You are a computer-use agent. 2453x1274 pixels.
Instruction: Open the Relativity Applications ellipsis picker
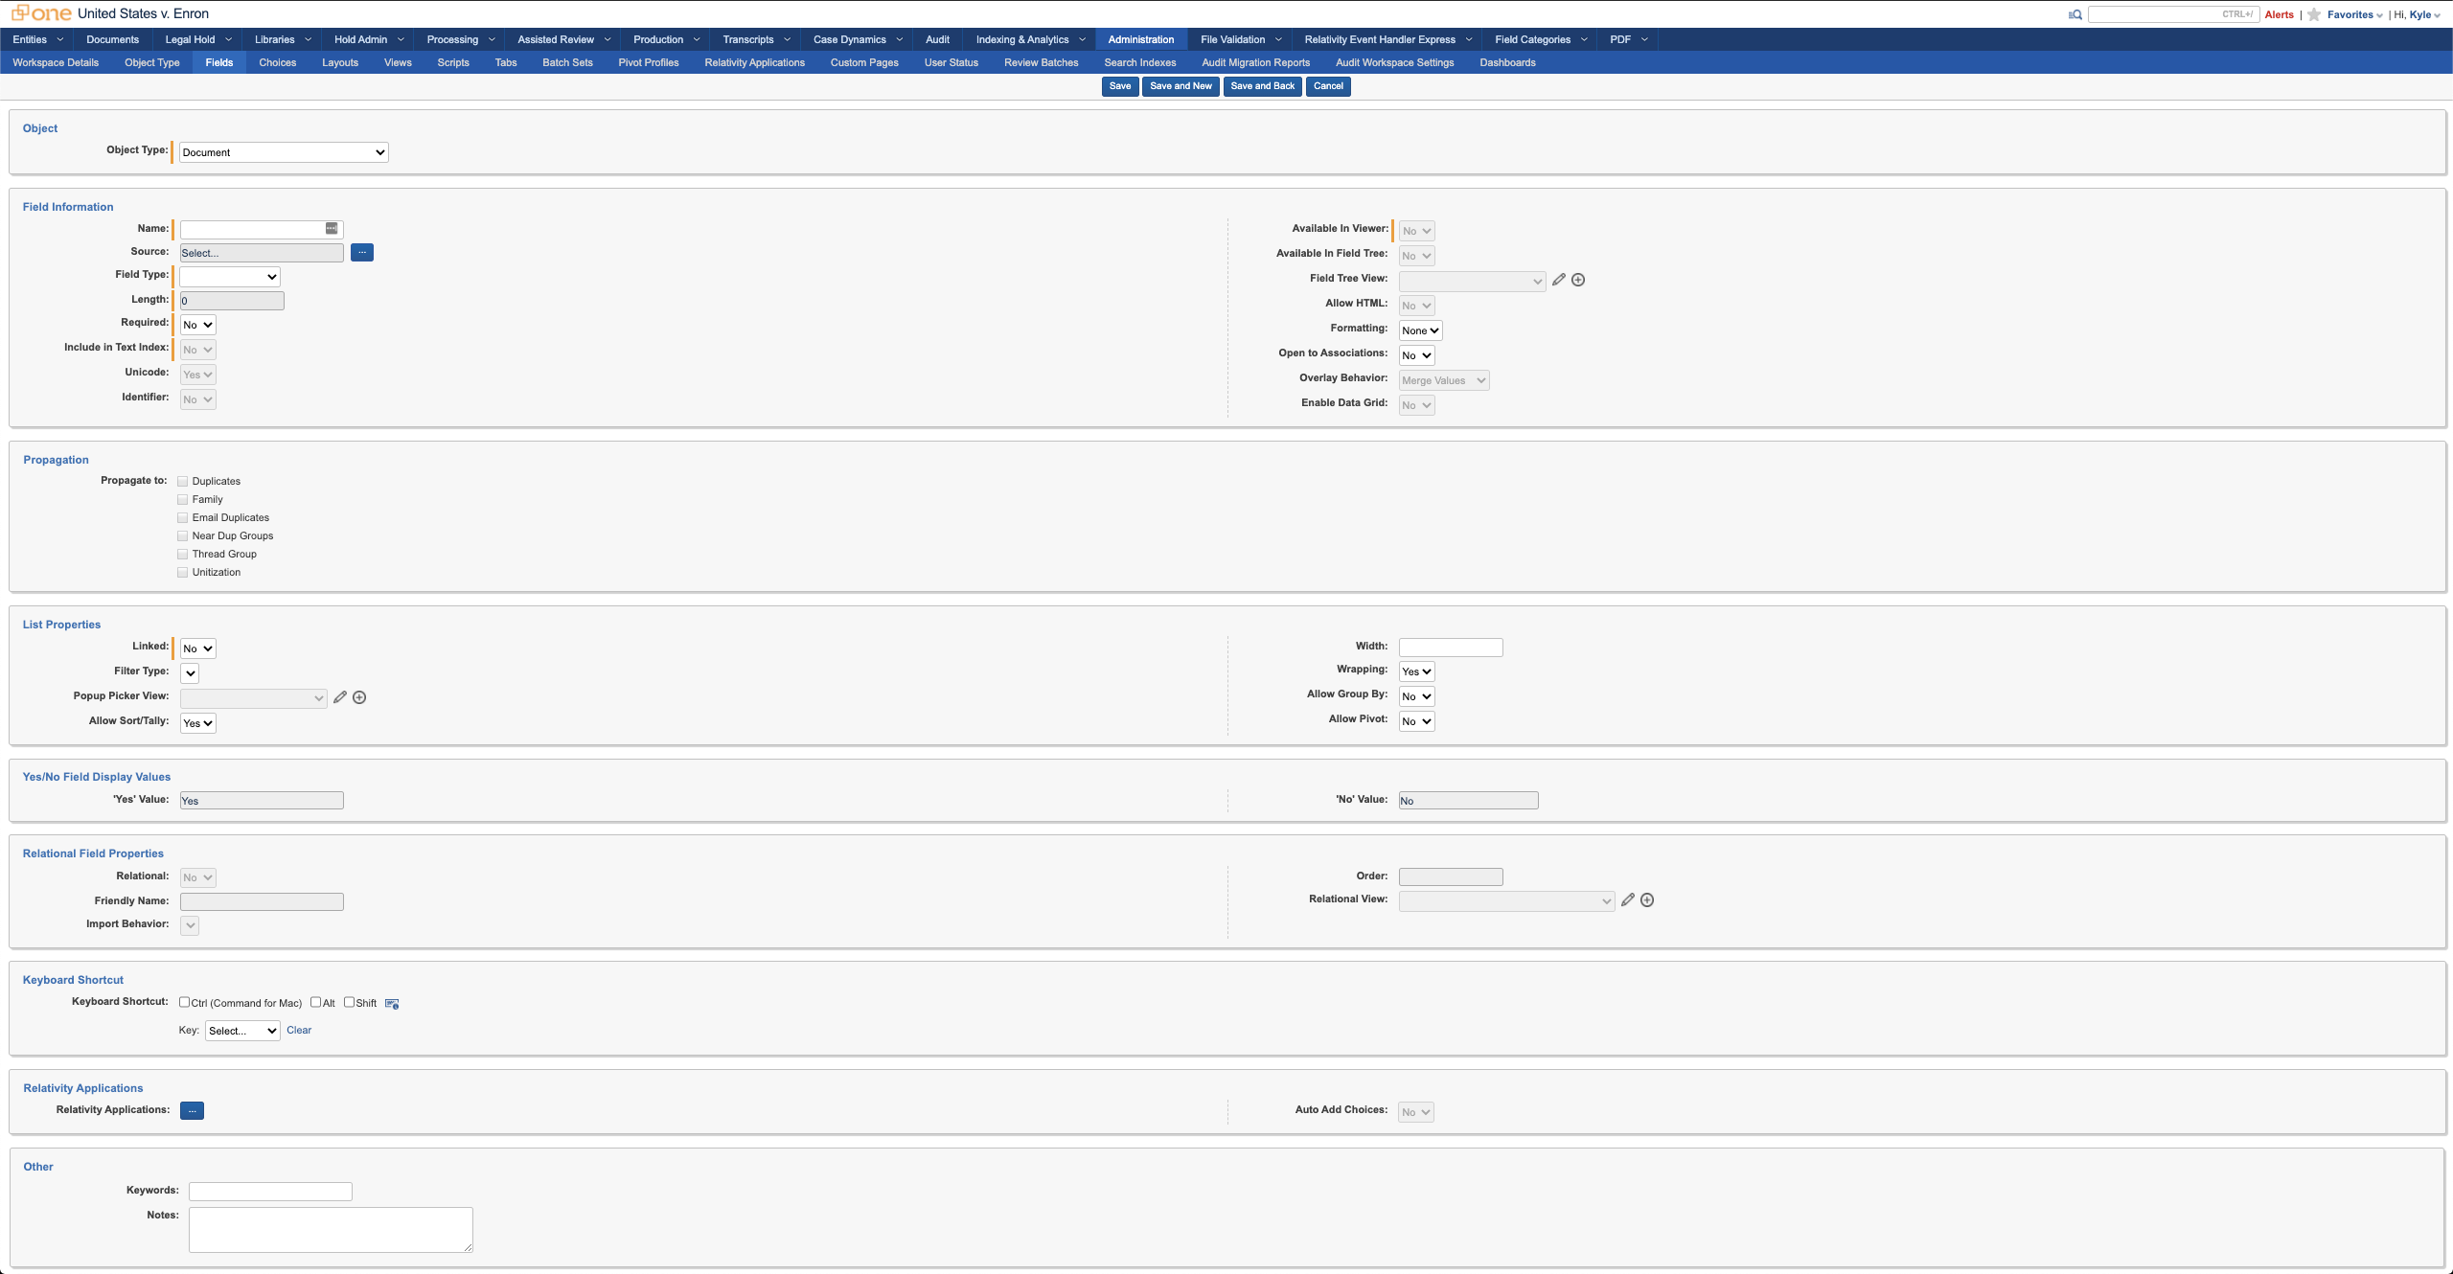point(192,1111)
